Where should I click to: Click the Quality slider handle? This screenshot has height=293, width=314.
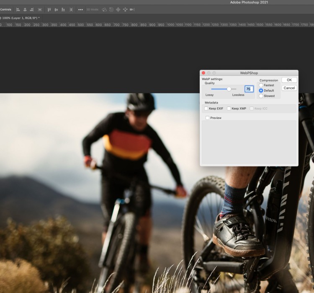tap(229, 89)
